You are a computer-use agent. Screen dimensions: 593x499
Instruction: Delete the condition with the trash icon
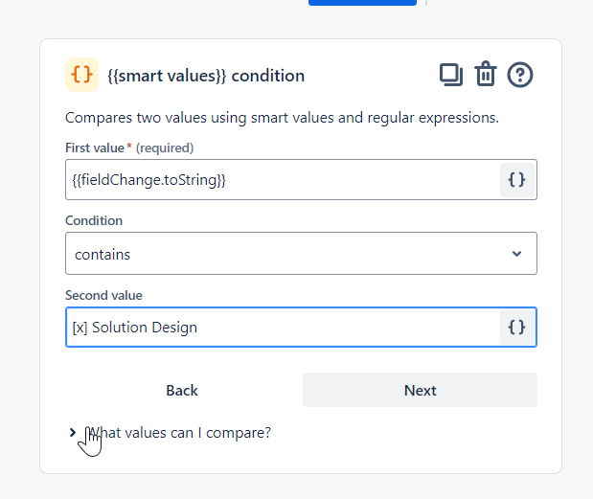pos(486,75)
